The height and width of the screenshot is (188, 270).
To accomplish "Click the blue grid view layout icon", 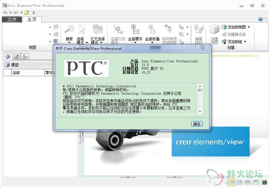I will 56,41.
